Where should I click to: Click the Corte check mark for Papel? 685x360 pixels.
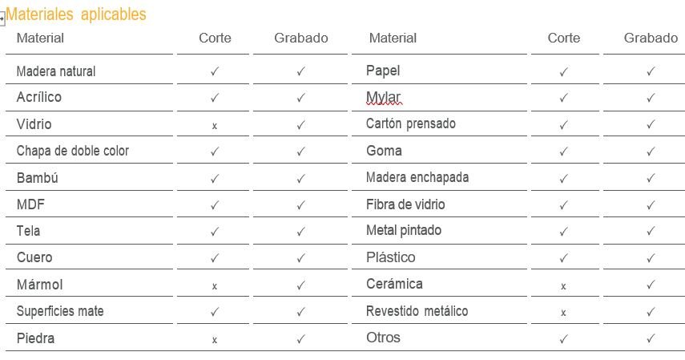pyautogui.click(x=564, y=71)
